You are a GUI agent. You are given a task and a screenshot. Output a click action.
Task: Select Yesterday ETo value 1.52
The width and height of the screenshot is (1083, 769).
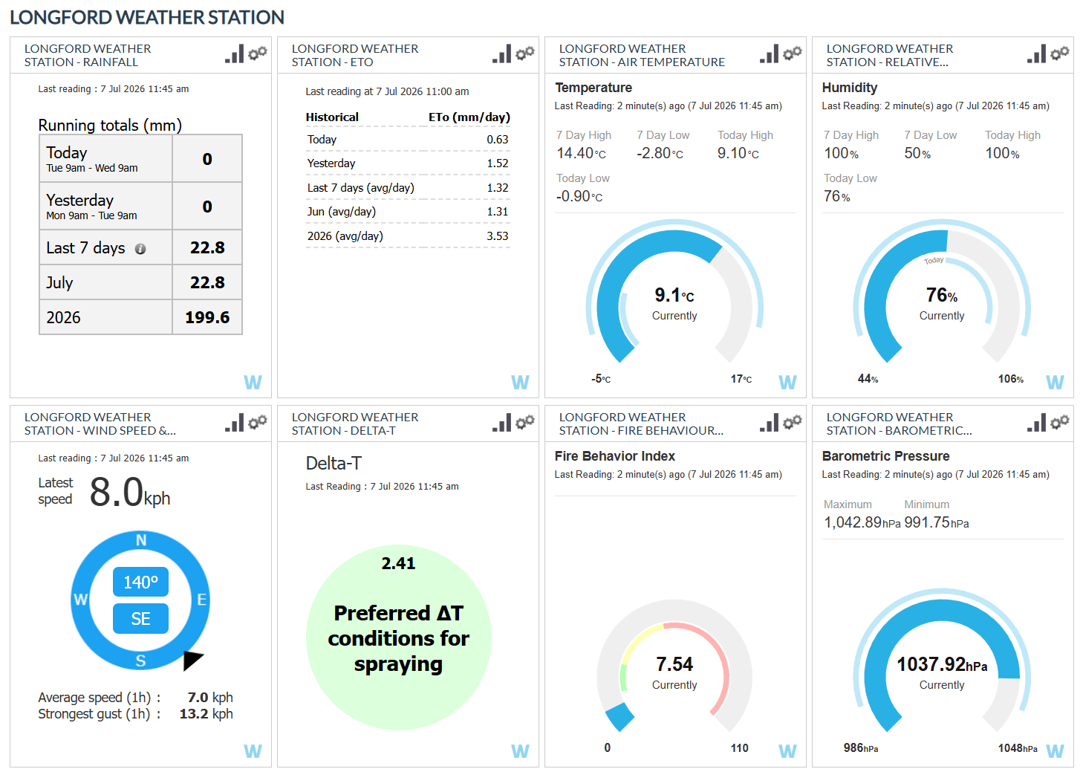coord(498,163)
